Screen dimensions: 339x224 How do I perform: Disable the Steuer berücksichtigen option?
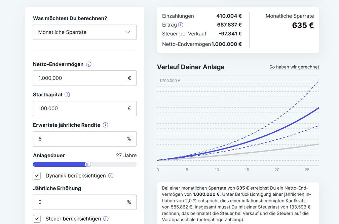[37, 219]
